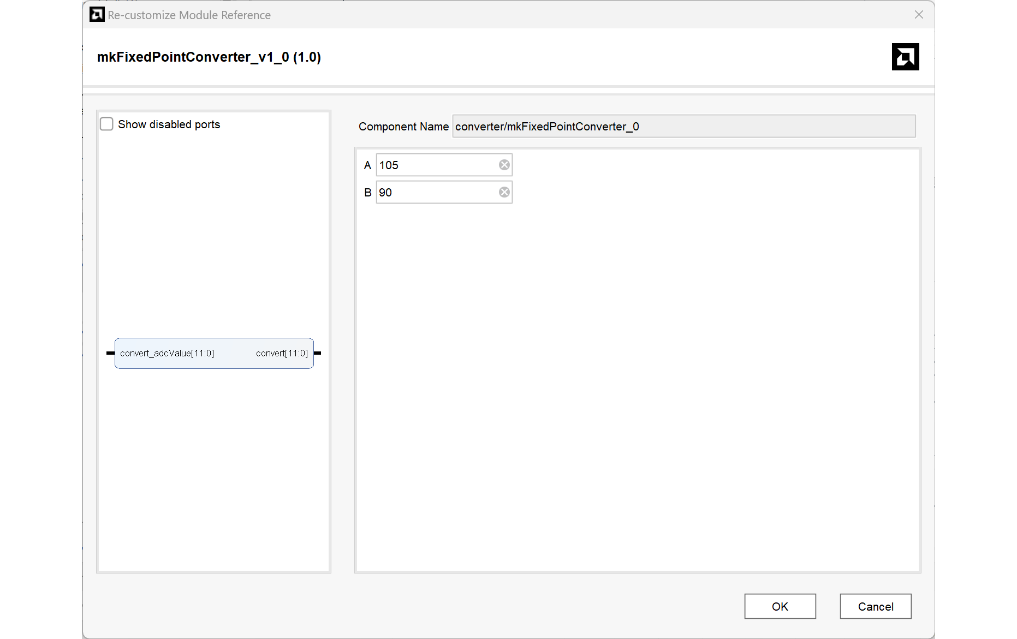
Task: Click the right output port pin stub
Action: [318, 353]
